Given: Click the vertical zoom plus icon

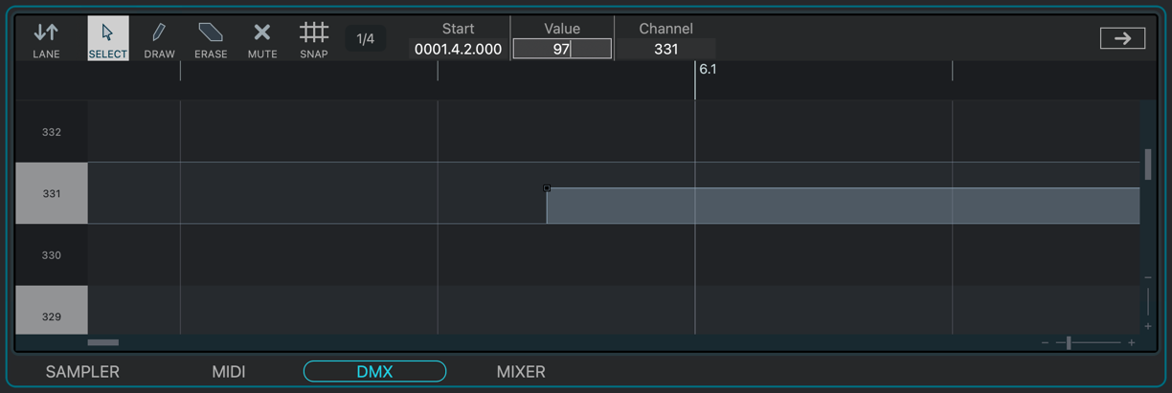Looking at the screenshot, I should click(x=1148, y=326).
